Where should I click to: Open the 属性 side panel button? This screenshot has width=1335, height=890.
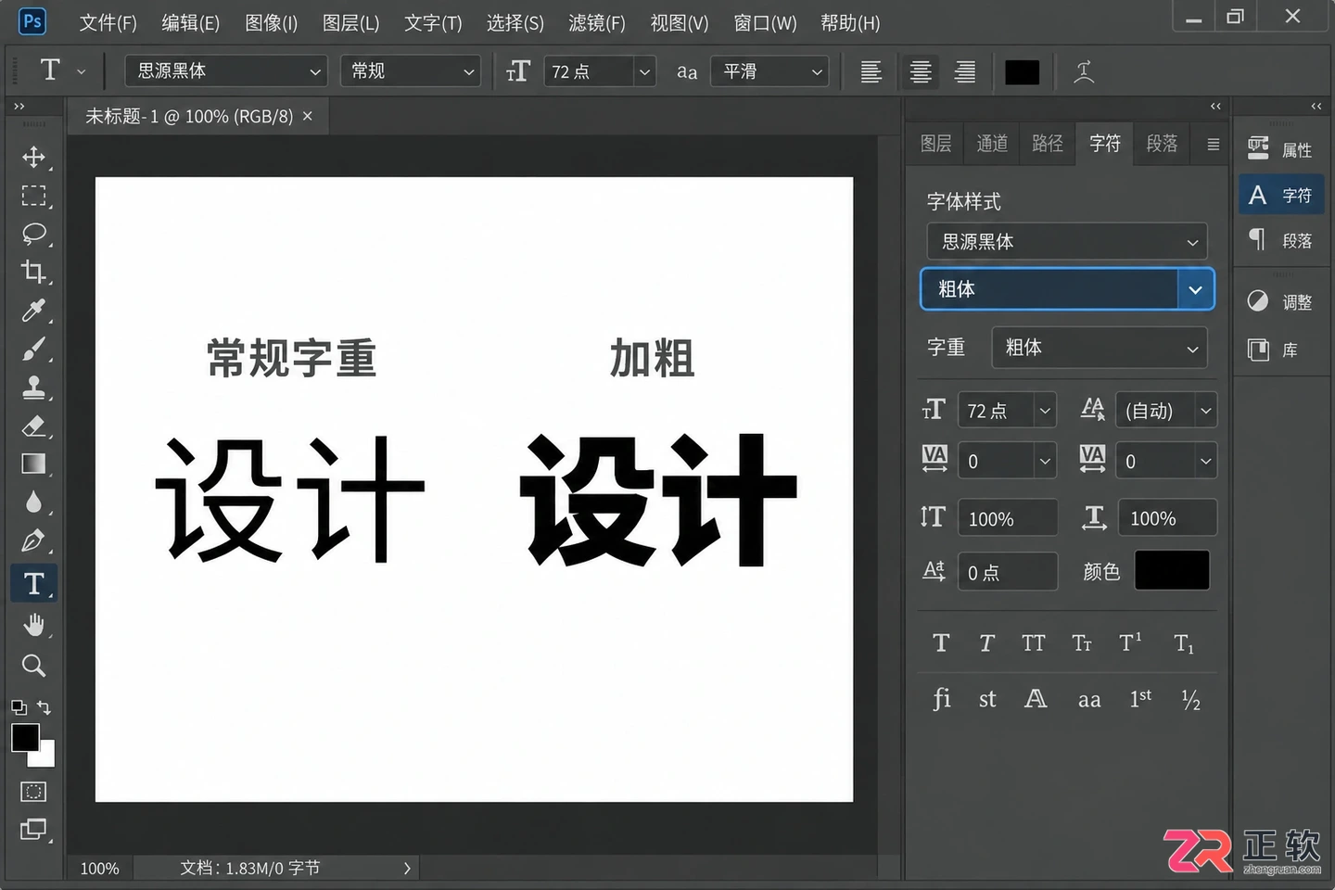(1281, 149)
